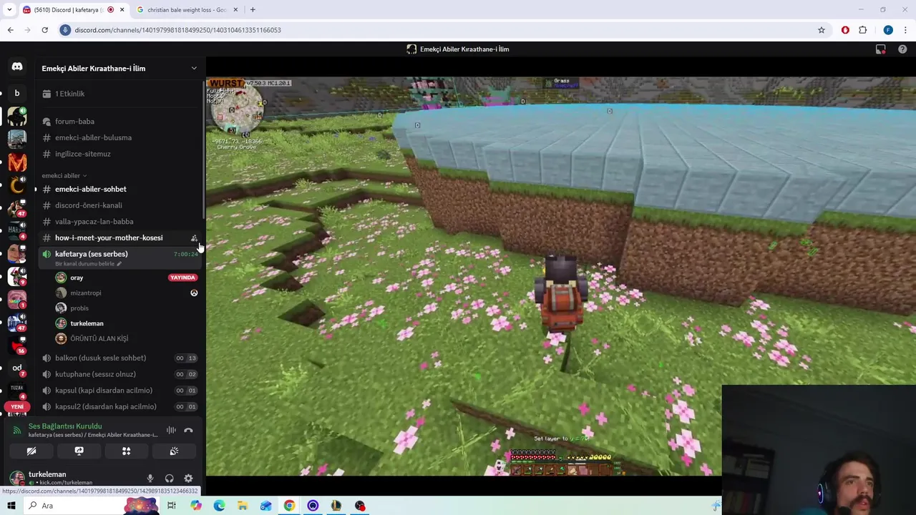
Task: Mute microphone next to turkeleman
Action: coord(150,479)
